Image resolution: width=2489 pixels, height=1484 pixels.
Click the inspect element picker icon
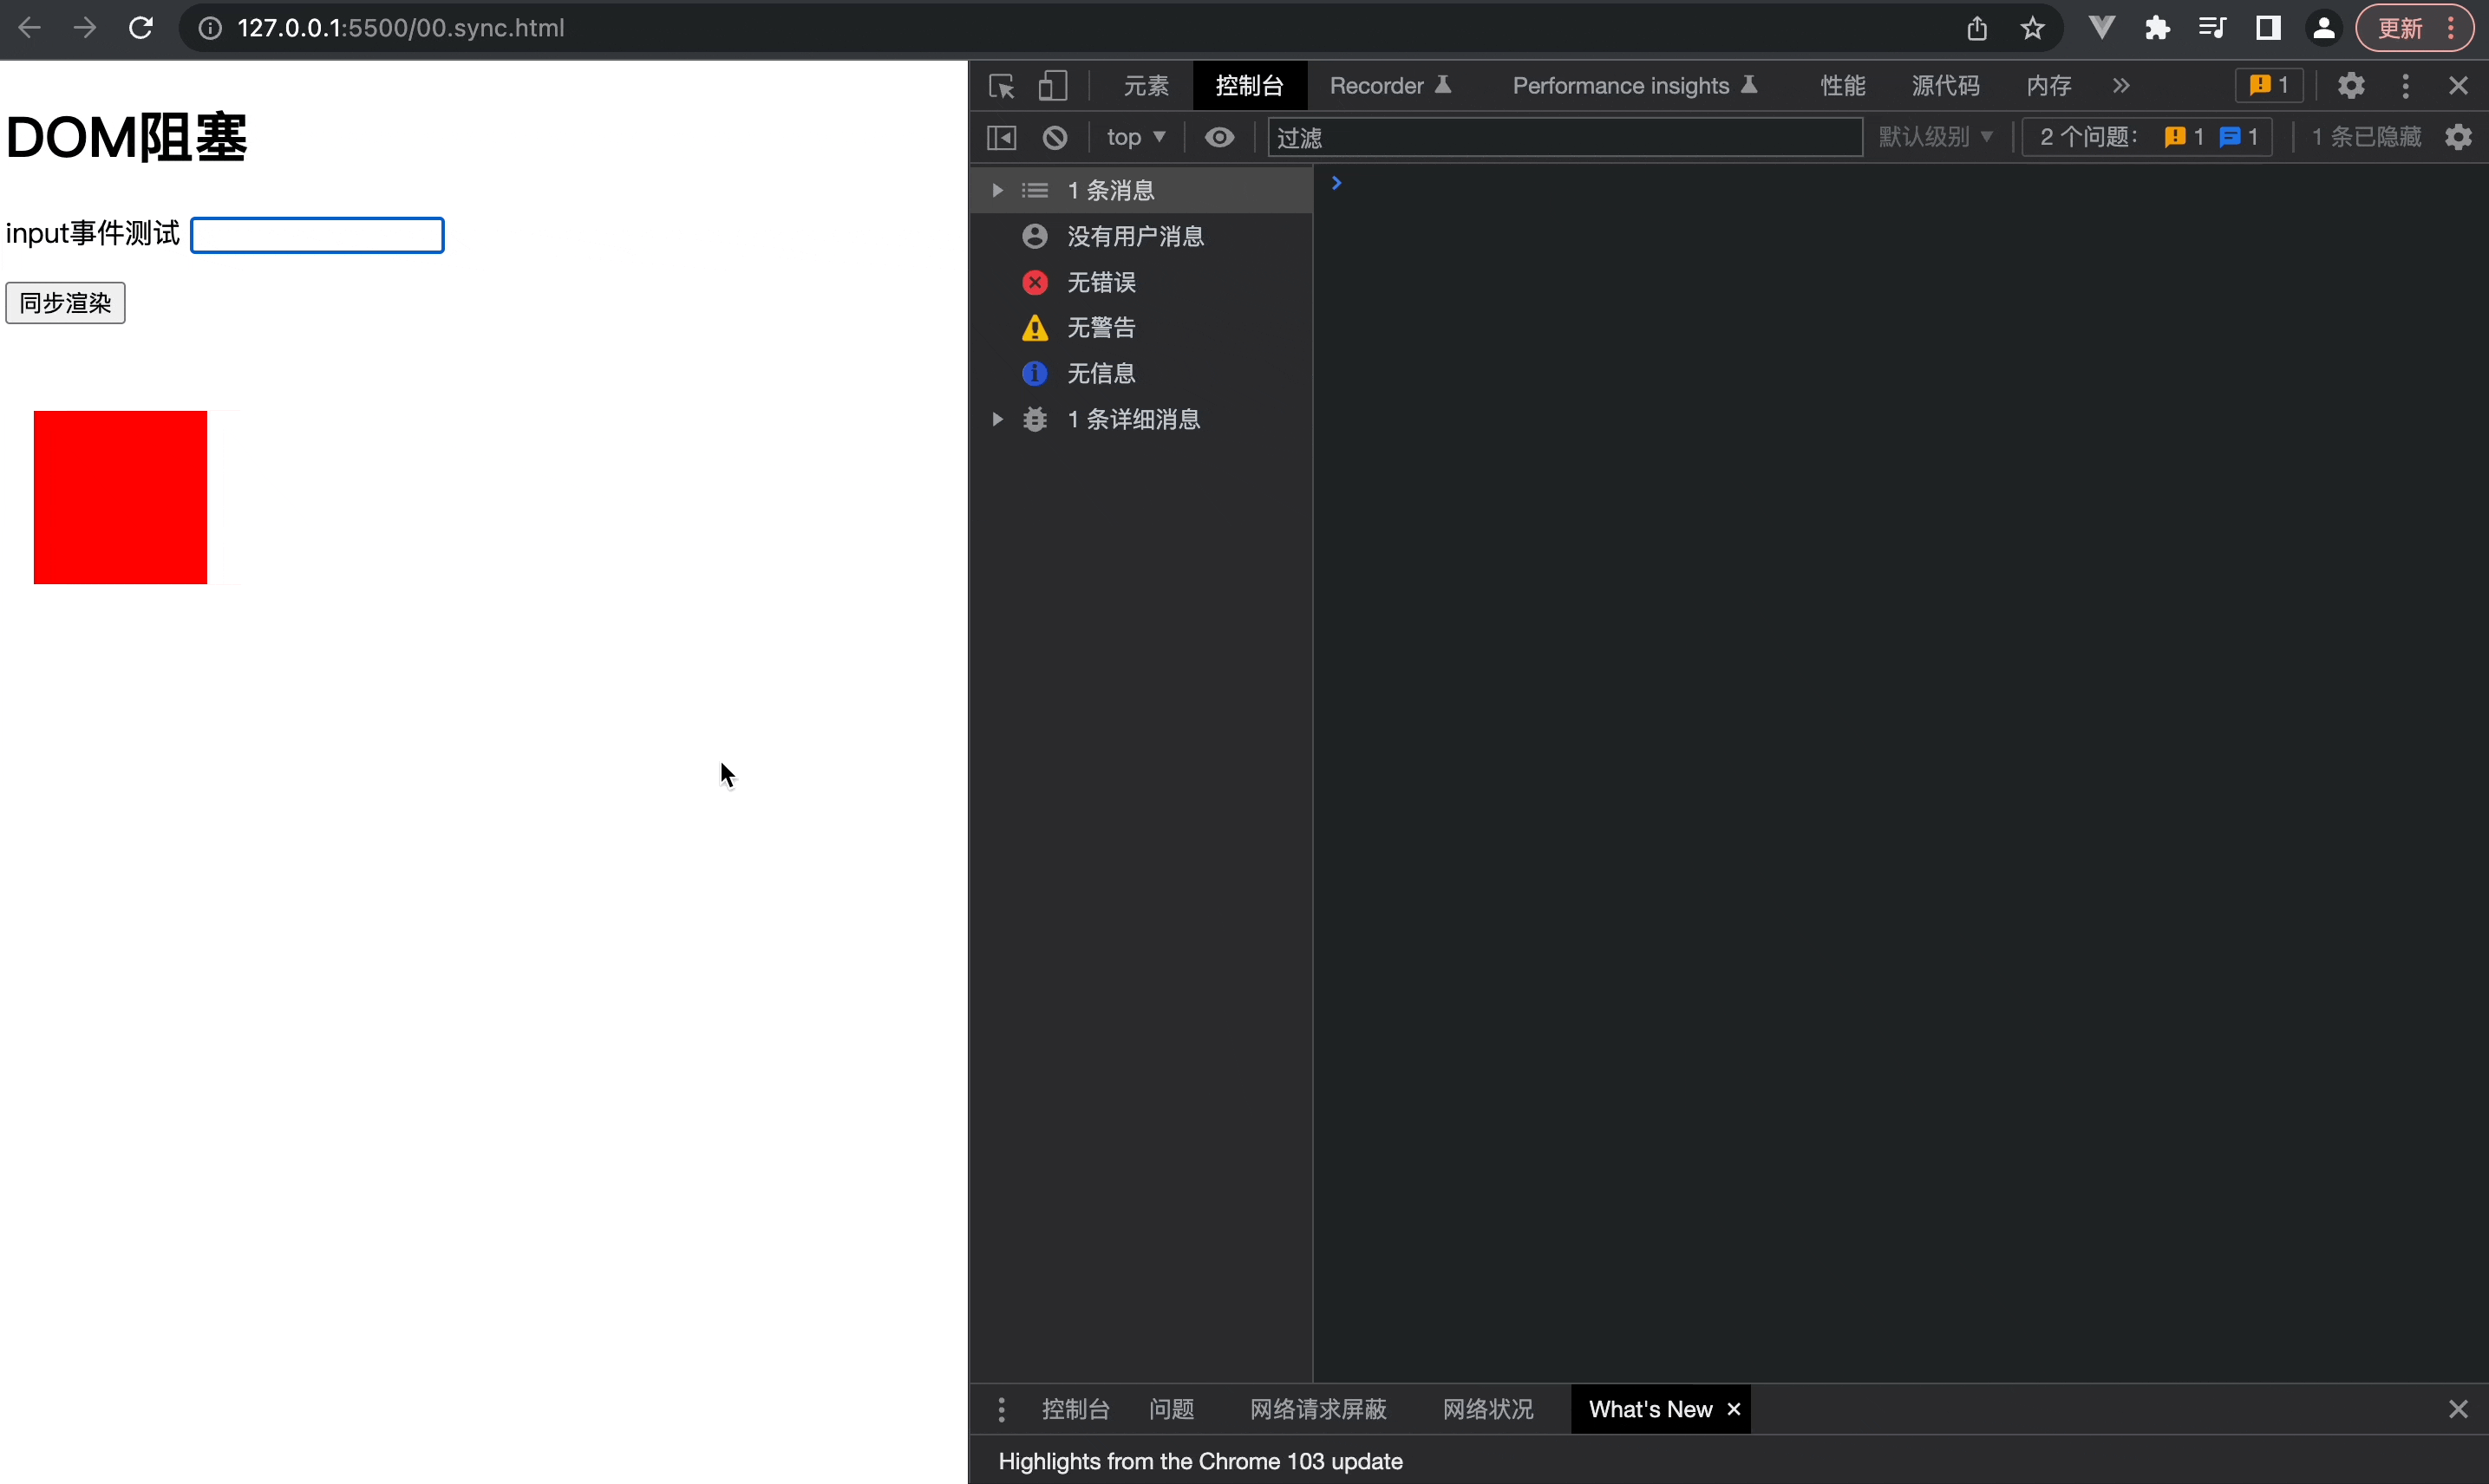(x=1002, y=86)
